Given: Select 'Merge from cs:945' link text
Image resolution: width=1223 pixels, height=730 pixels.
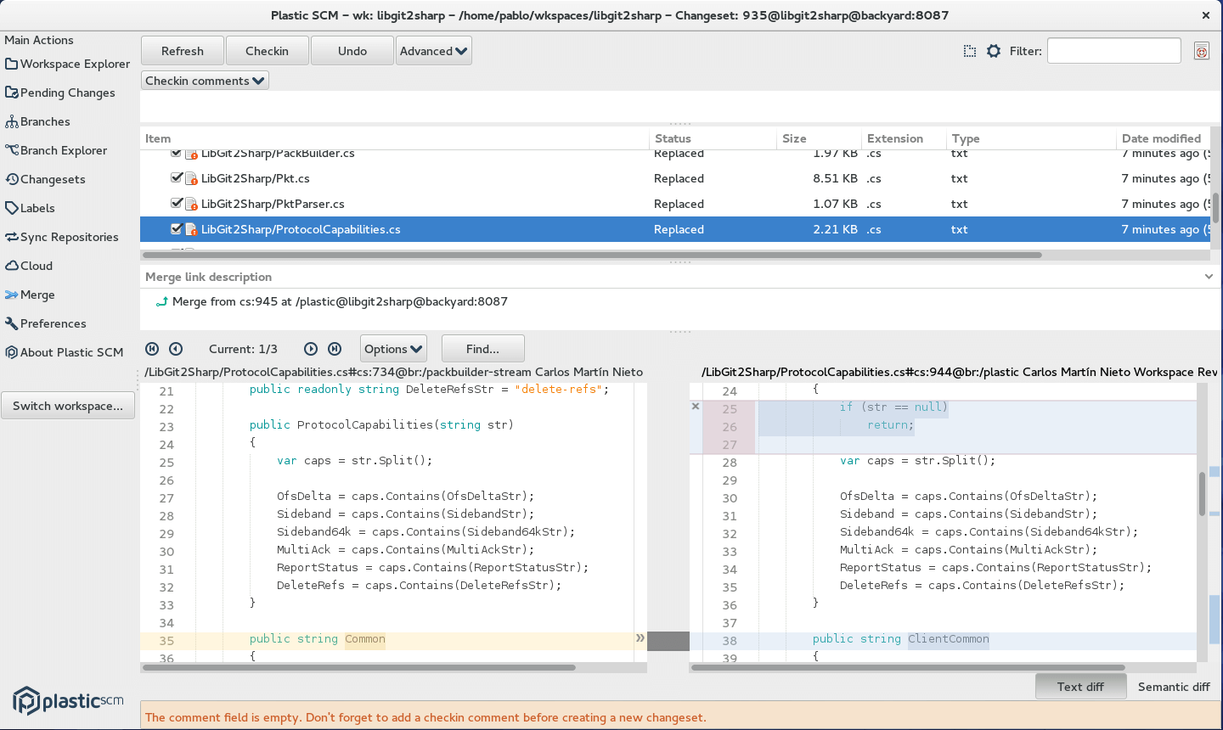Looking at the screenshot, I should 340,301.
